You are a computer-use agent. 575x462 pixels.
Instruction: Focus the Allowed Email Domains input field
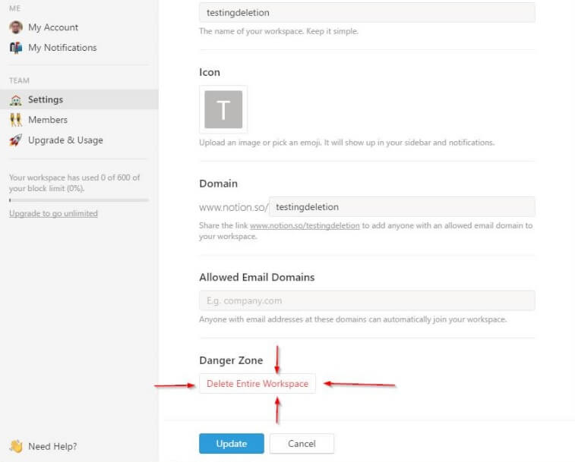(x=367, y=300)
